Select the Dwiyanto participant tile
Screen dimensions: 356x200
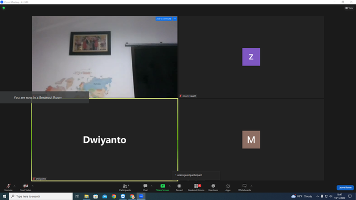[105, 139]
